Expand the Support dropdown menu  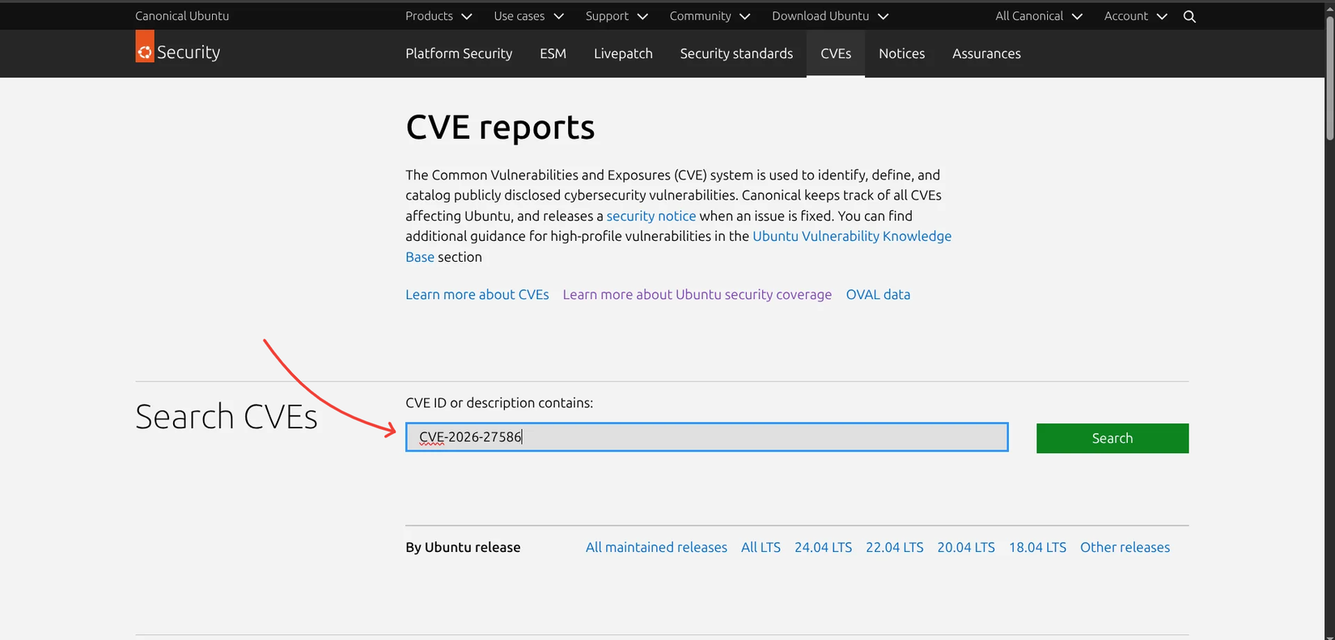click(x=617, y=16)
